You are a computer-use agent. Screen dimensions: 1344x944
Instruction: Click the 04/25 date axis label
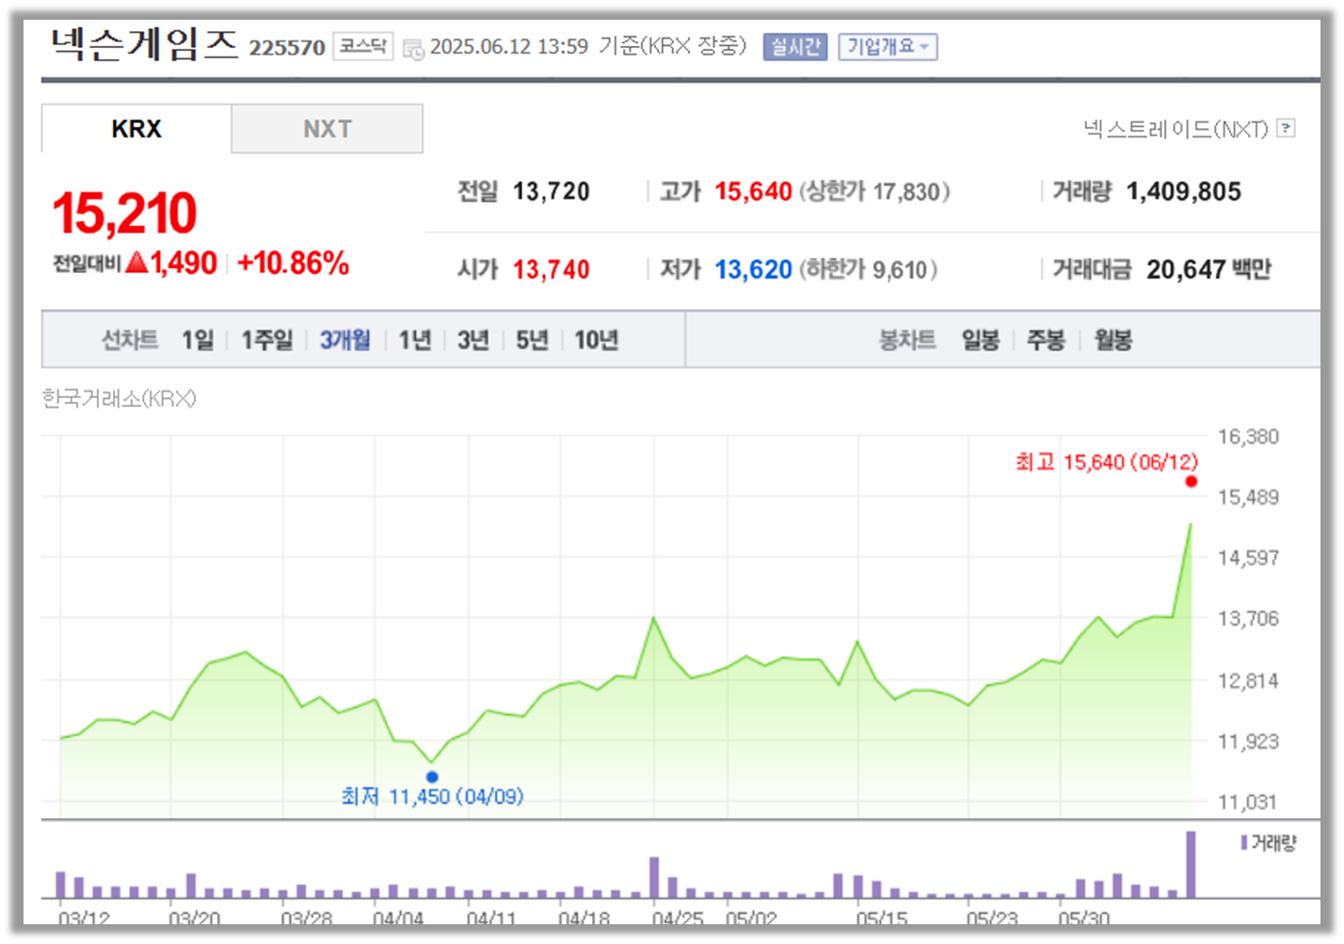678,918
